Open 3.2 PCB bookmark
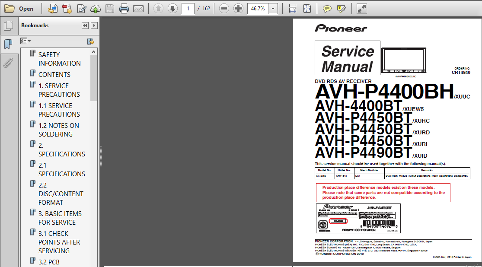Image resolution: width=482 pixels, height=267 pixels. click(x=49, y=262)
